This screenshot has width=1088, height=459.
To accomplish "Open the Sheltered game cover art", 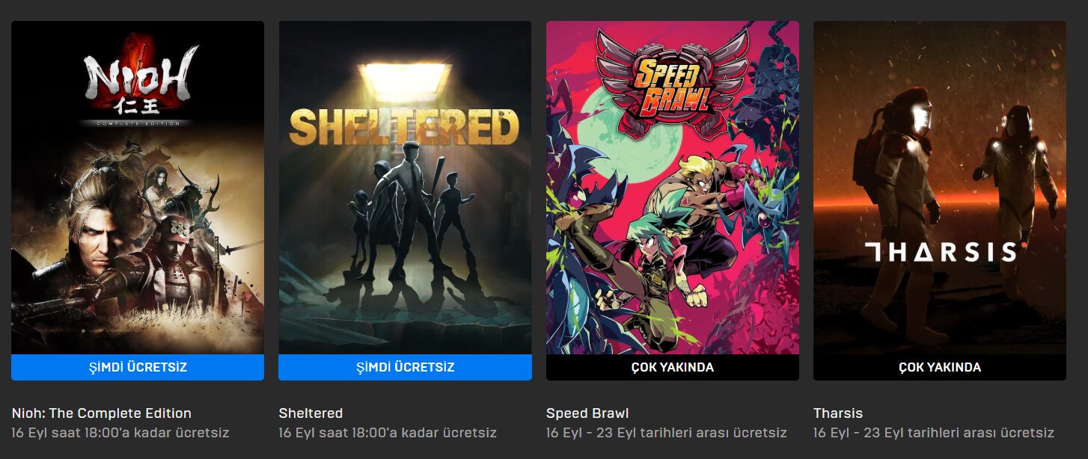I will tap(405, 188).
